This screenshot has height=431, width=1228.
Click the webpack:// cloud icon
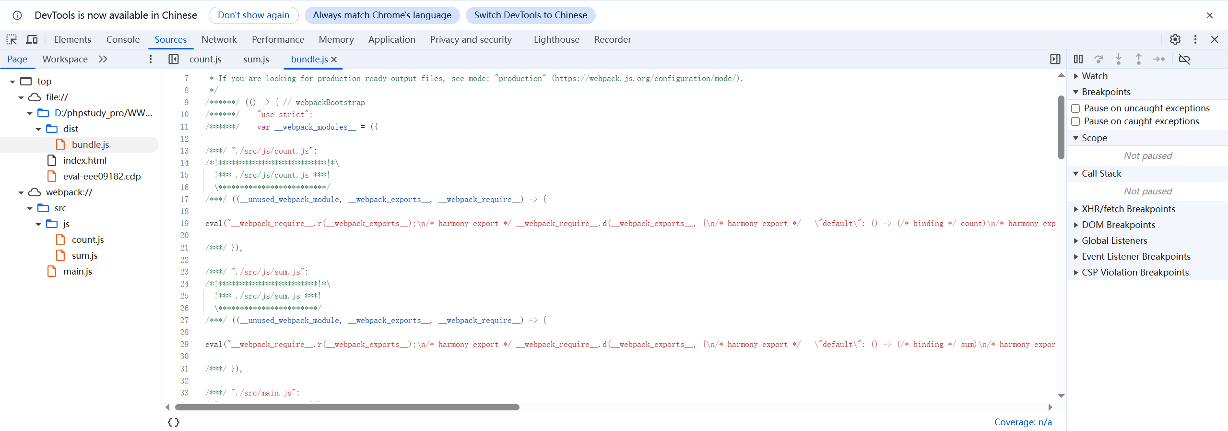[x=35, y=192]
